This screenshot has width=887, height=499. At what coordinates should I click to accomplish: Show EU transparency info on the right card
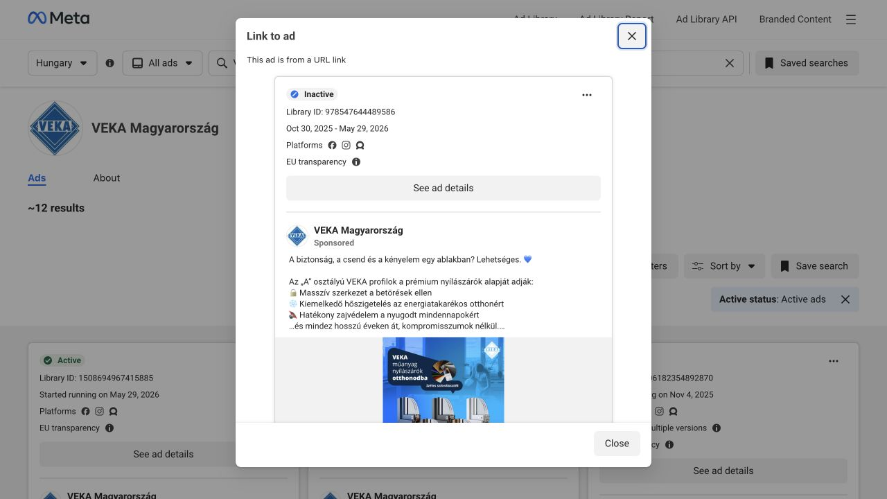pos(669,445)
